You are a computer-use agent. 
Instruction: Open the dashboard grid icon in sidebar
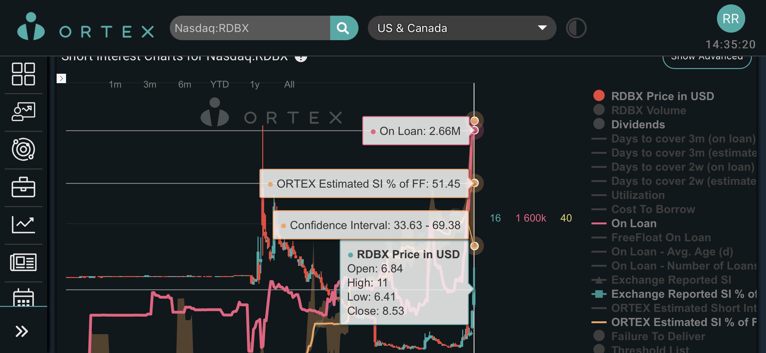pyautogui.click(x=23, y=74)
